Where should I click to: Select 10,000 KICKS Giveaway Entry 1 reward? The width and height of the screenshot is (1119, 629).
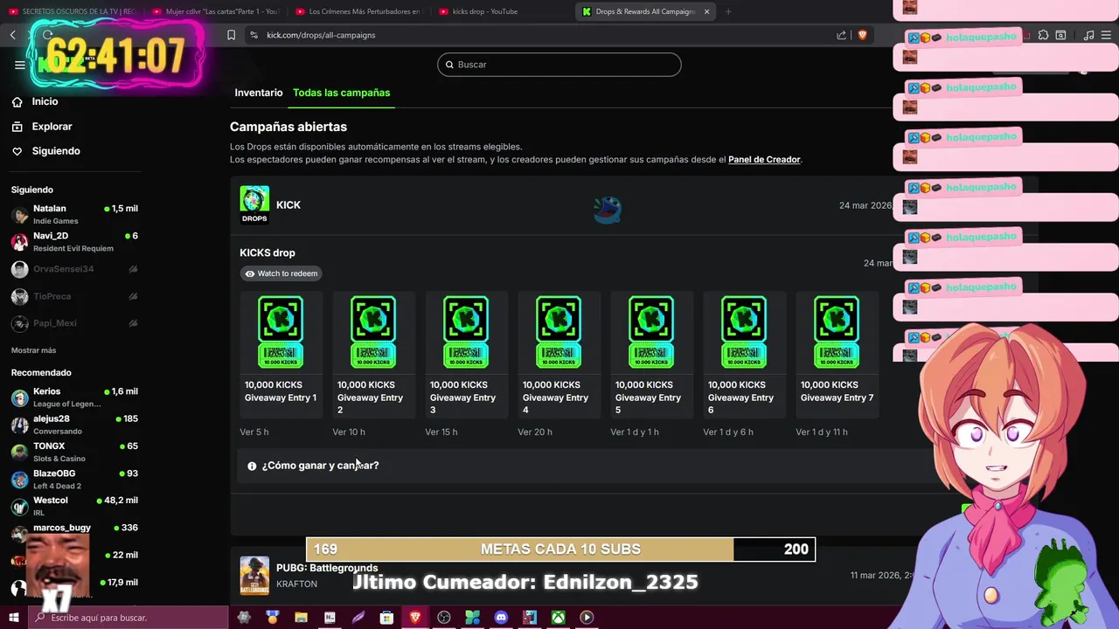coord(281,354)
